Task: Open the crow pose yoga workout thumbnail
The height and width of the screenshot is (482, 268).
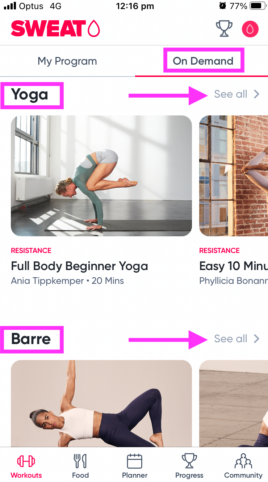Action: pos(101,176)
